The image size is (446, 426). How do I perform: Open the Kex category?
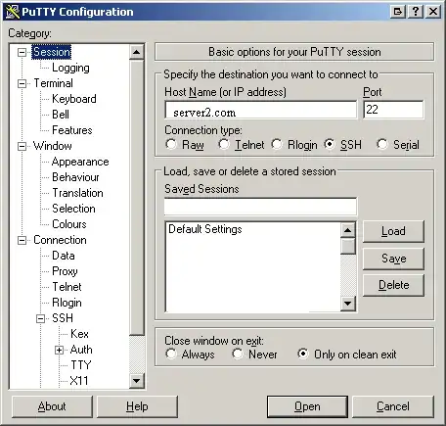pyautogui.click(x=79, y=334)
